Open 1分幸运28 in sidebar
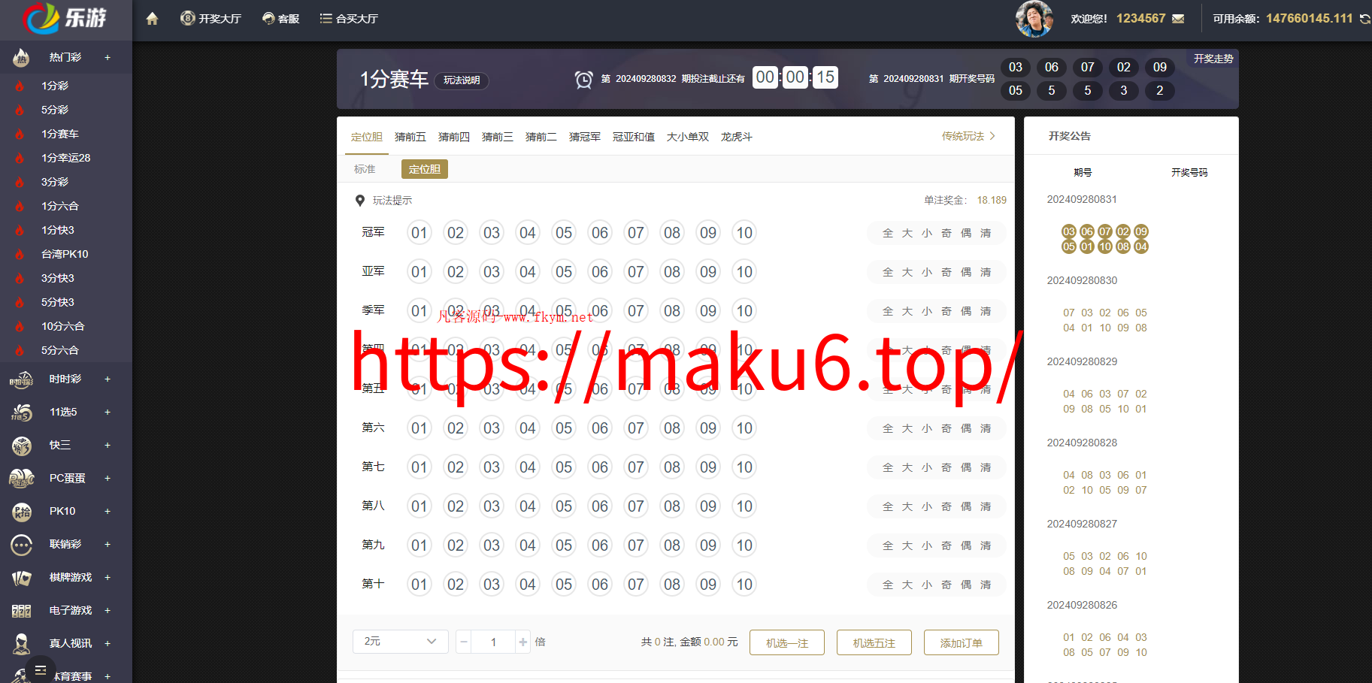 pyautogui.click(x=66, y=158)
